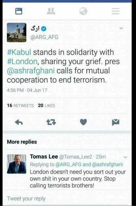Open the news feed tab icon
Screen dimensions: 136x206
point(19,11)
